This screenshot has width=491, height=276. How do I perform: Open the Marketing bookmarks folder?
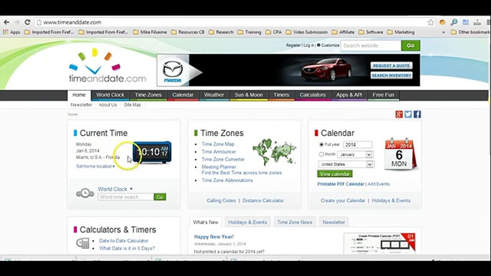(x=400, y=32)
